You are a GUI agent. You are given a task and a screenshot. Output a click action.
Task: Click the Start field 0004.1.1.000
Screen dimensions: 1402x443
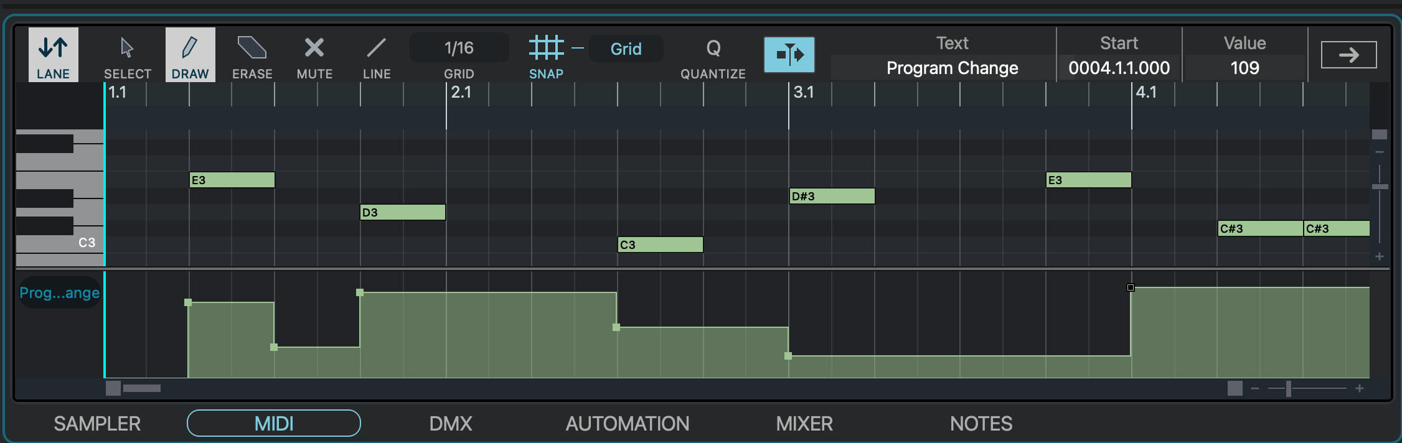1119,68
